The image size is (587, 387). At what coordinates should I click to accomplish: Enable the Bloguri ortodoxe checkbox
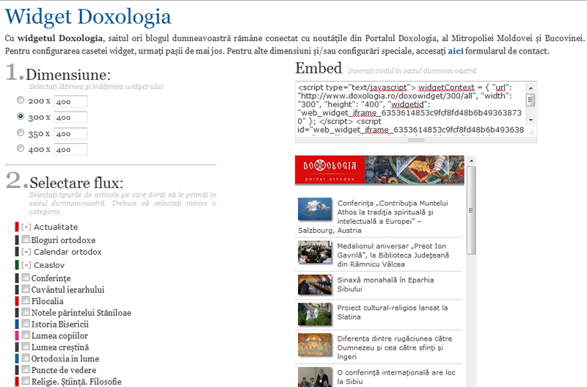click(x=26, y=240)
